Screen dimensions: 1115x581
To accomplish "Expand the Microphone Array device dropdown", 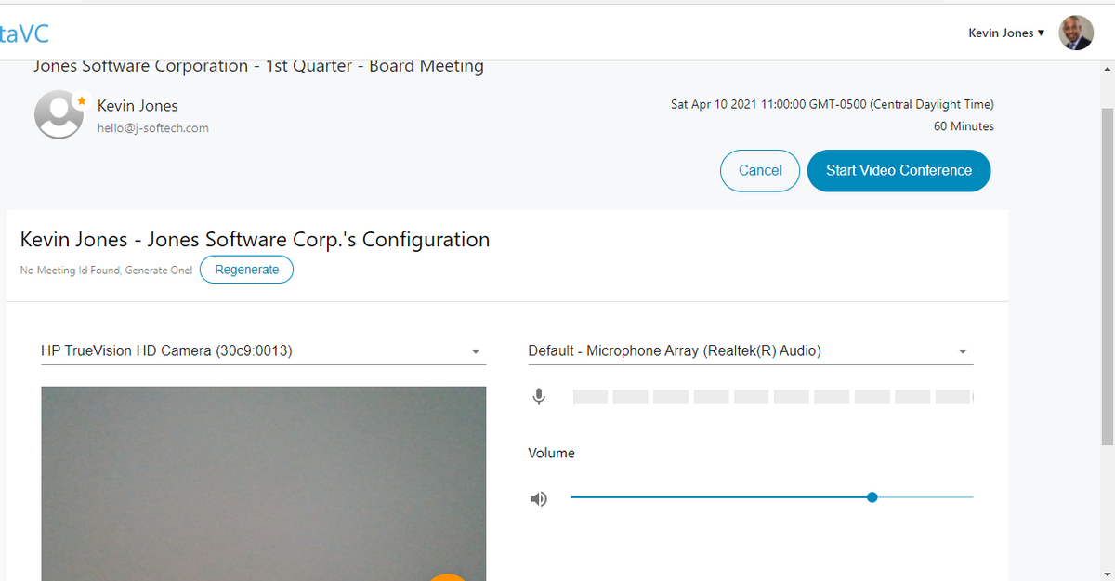I will pos(751,351).
